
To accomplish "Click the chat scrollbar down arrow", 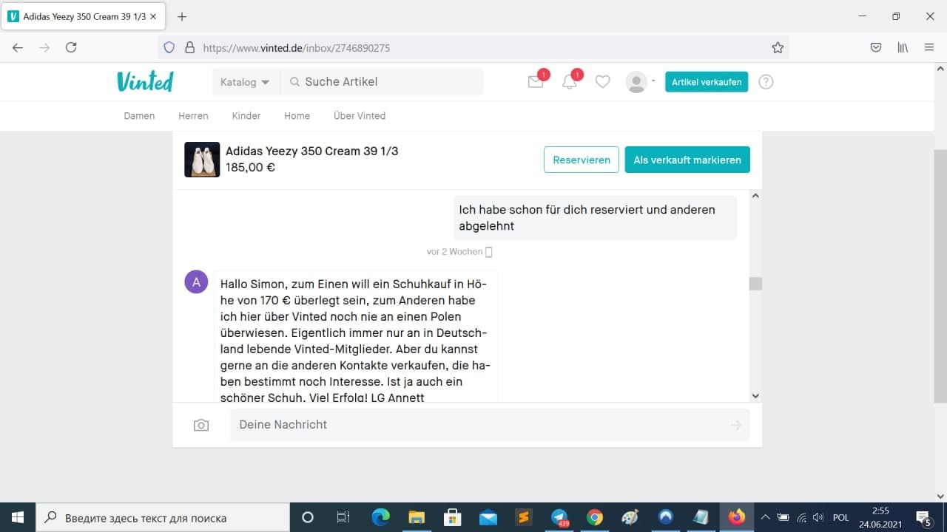I will click(755, 396).
